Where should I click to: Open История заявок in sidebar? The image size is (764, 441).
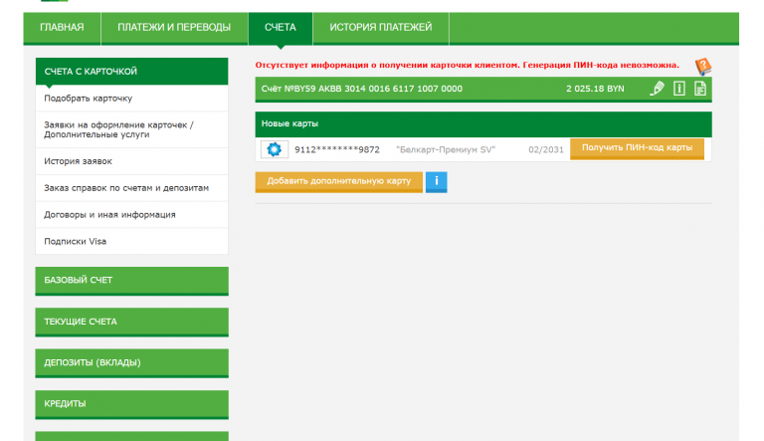[78, 161]
